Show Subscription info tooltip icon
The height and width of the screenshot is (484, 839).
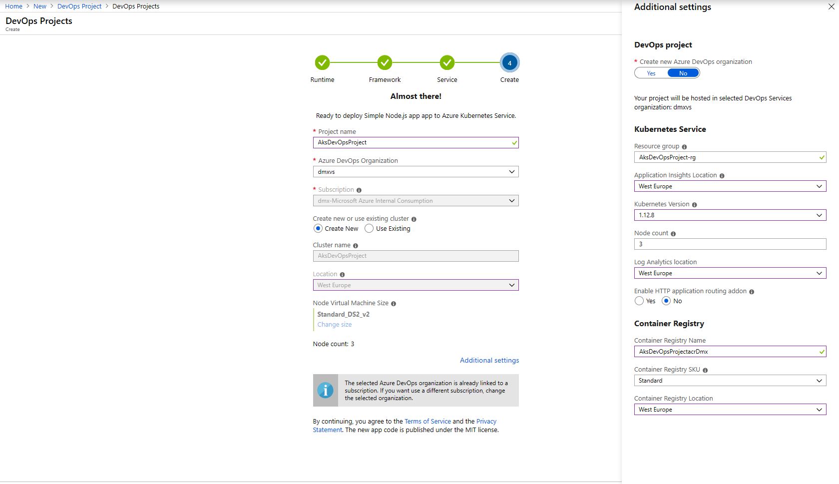point(359,190)
